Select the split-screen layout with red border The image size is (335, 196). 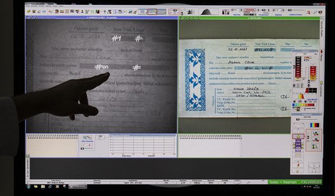coord(152,11)
